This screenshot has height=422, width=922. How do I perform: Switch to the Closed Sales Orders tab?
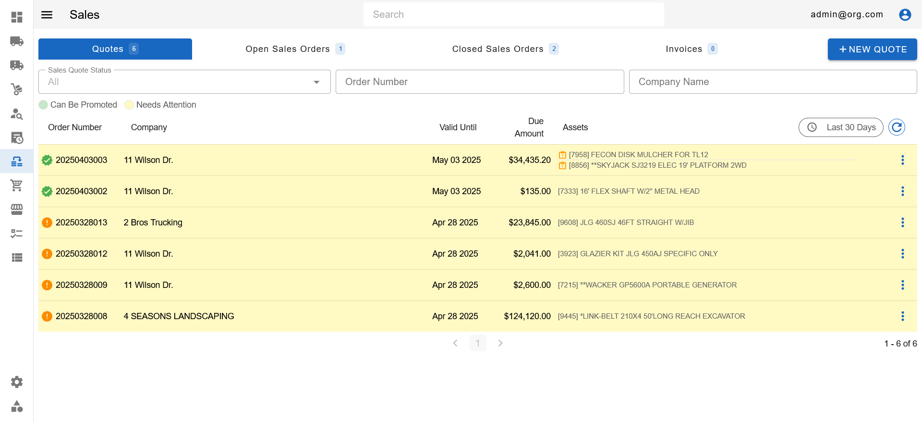[505, 49]
